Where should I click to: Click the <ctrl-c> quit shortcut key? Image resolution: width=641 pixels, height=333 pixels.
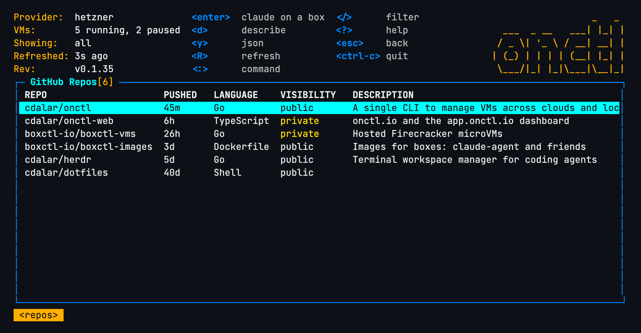click(x=358, y=56)
